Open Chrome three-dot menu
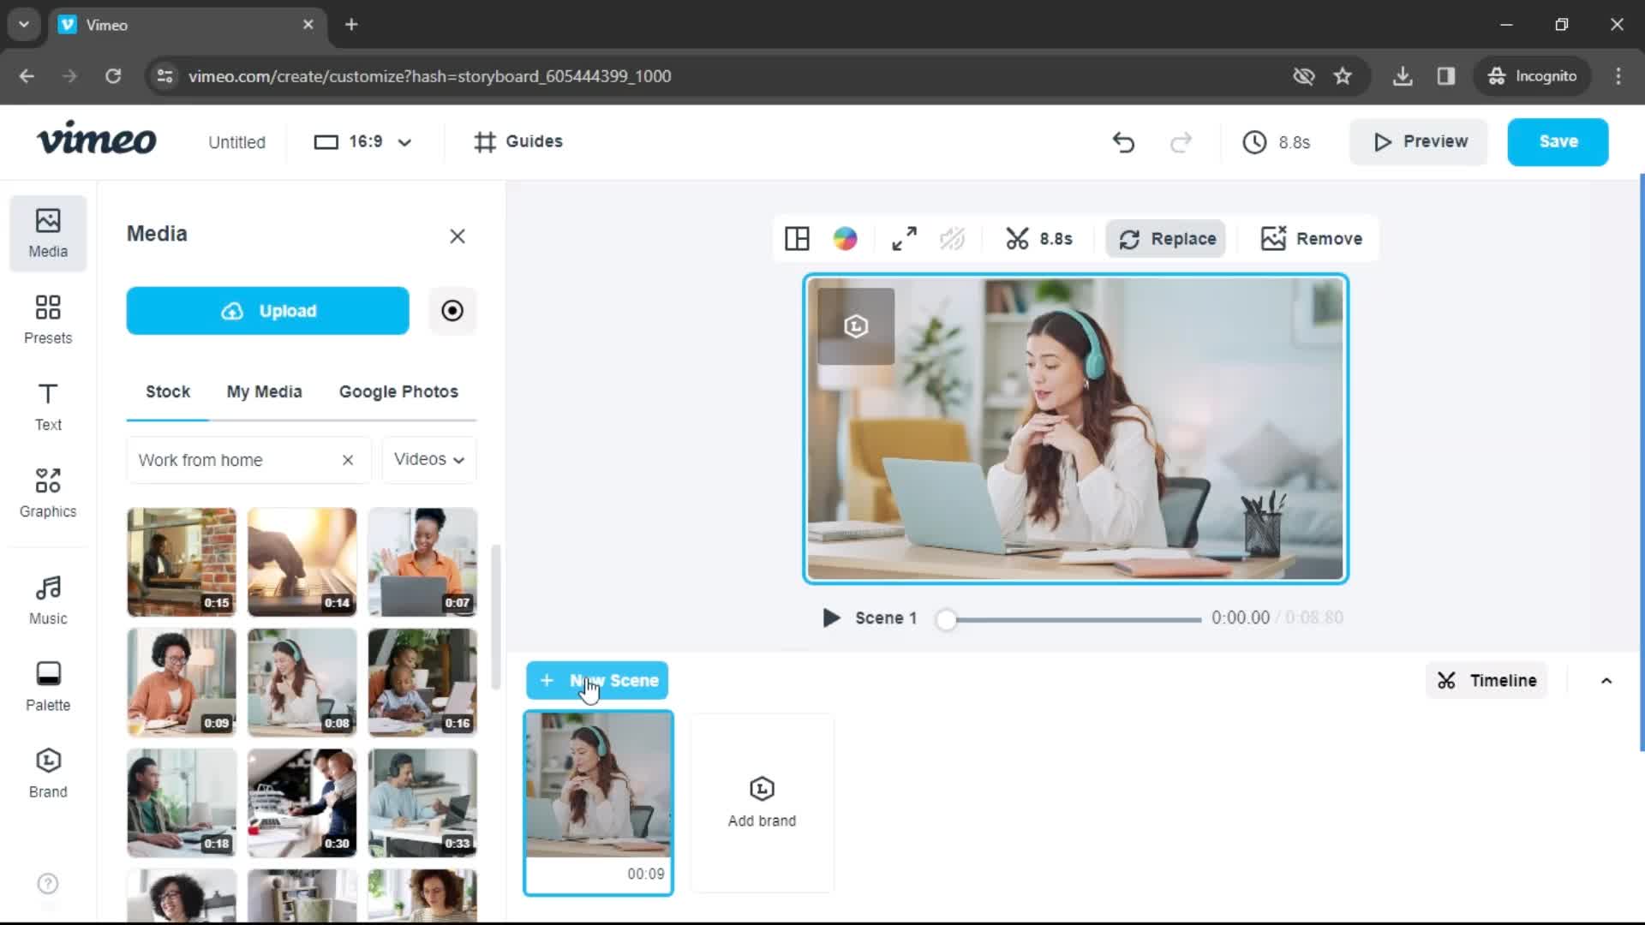The image size is (1645, 925). click(1618, 76)
